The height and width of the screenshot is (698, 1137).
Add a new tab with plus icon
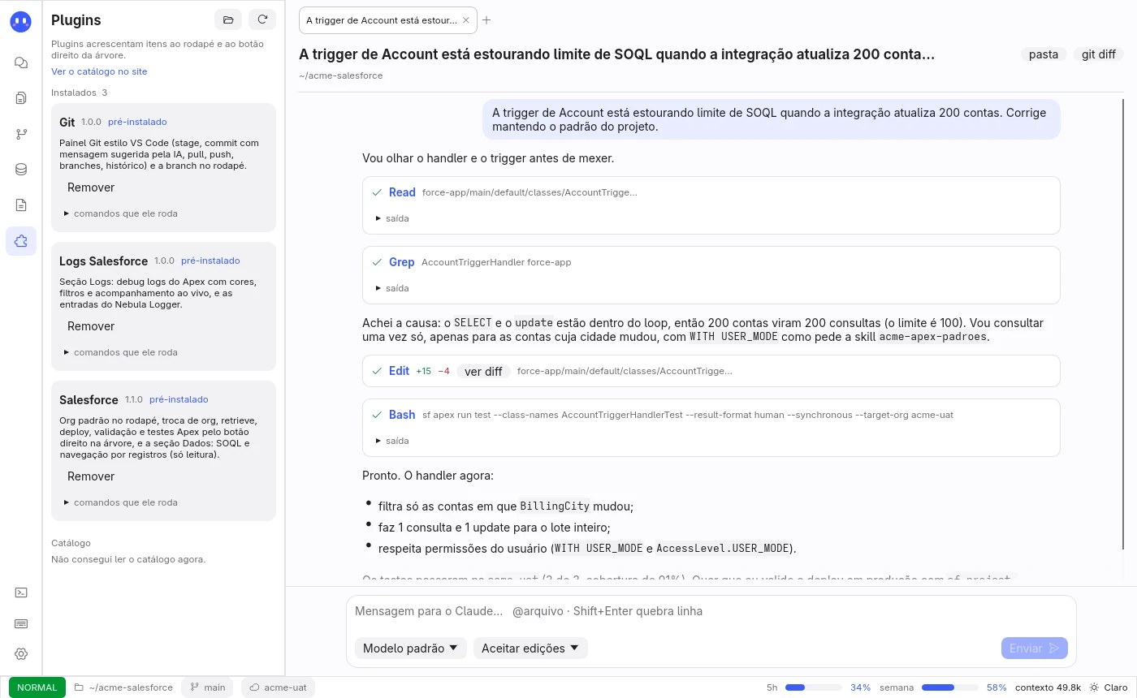[486, 20]
